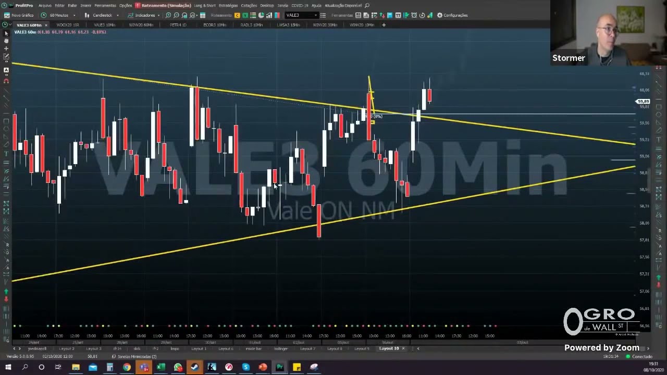Click the yellow C routing button
The image size is (667, 375).
tap(238, 15)
